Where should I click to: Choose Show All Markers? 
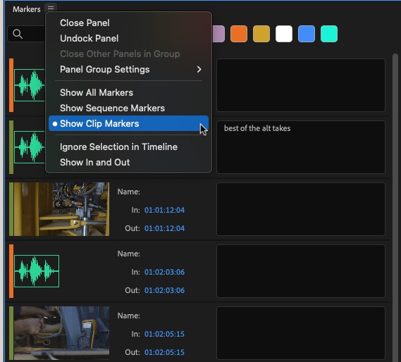97,93
